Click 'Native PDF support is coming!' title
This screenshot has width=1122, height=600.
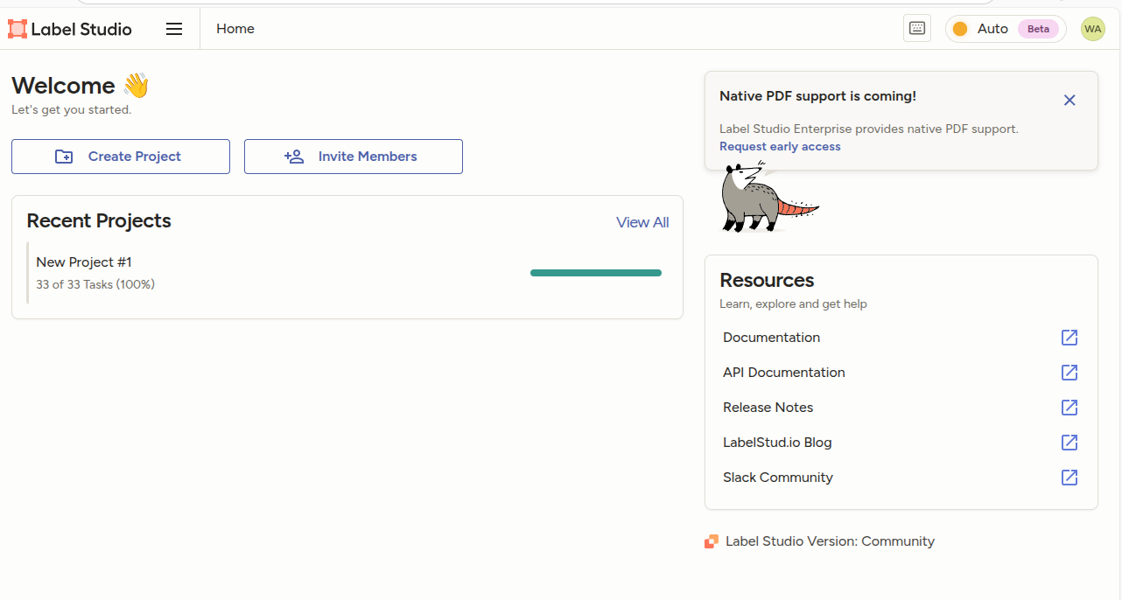tap(817, 96)
